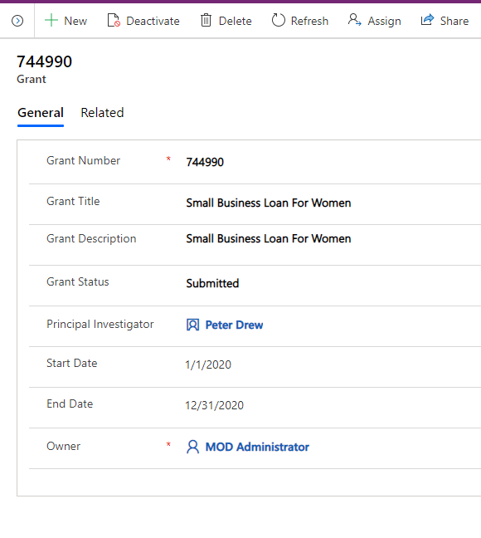The width and height of the screenshot is (481, 538).
Task: Edit the Grant Title text field
Action: [333, 203]
